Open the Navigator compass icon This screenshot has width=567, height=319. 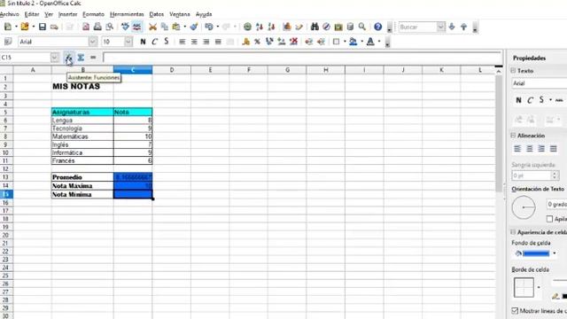click(x=326, y=27)
